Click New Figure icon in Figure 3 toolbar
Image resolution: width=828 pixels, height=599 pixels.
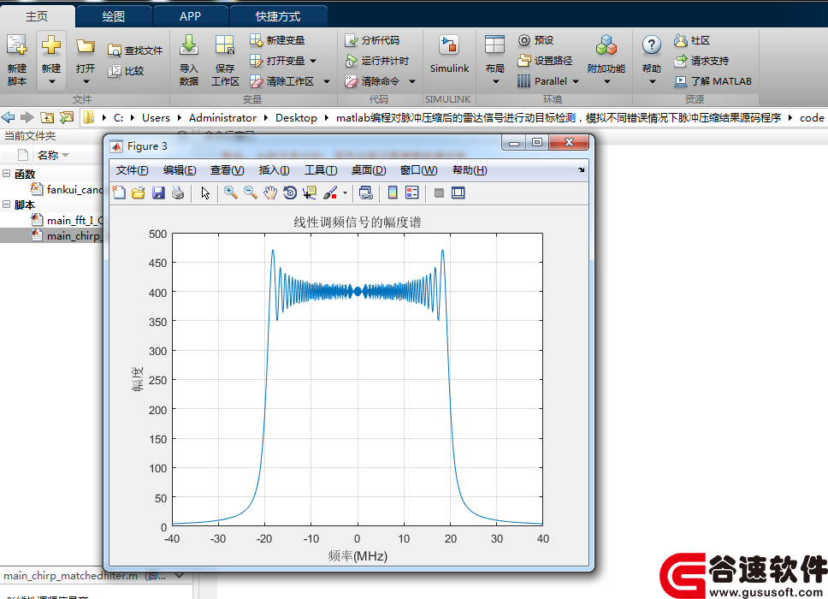(x=120, y=193)
